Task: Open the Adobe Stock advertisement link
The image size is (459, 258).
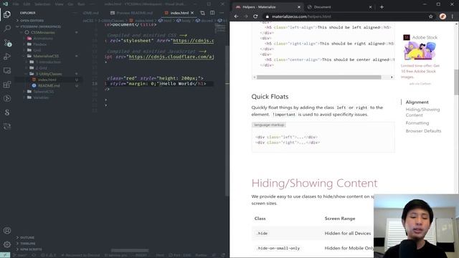Action: pos(420,57)
